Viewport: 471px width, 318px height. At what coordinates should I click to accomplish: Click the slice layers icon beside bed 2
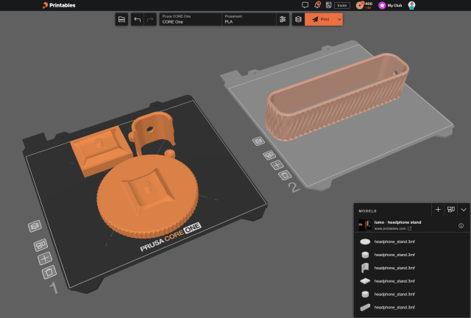(258, 141)
